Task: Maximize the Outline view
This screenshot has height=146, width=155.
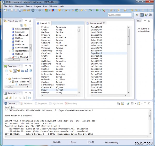Action: (x=149, y=21)
